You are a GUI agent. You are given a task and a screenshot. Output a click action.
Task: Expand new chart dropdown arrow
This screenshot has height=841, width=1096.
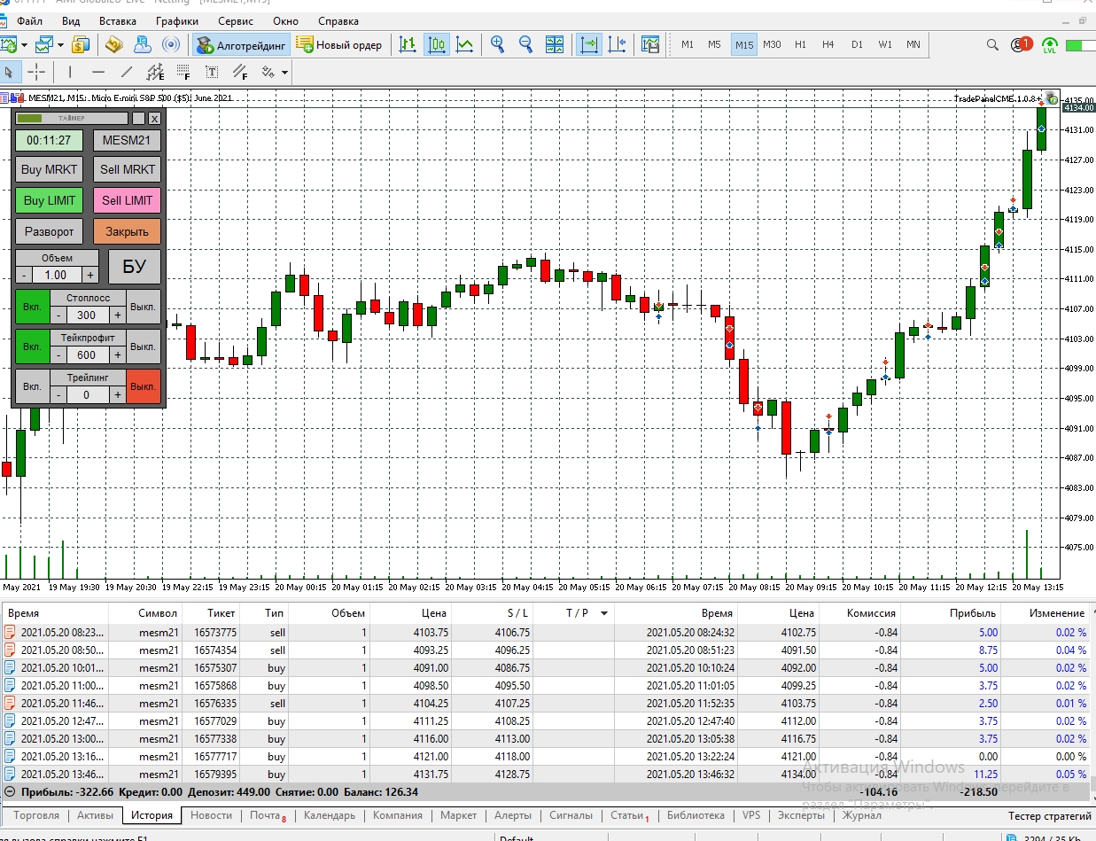click(24, 44)
